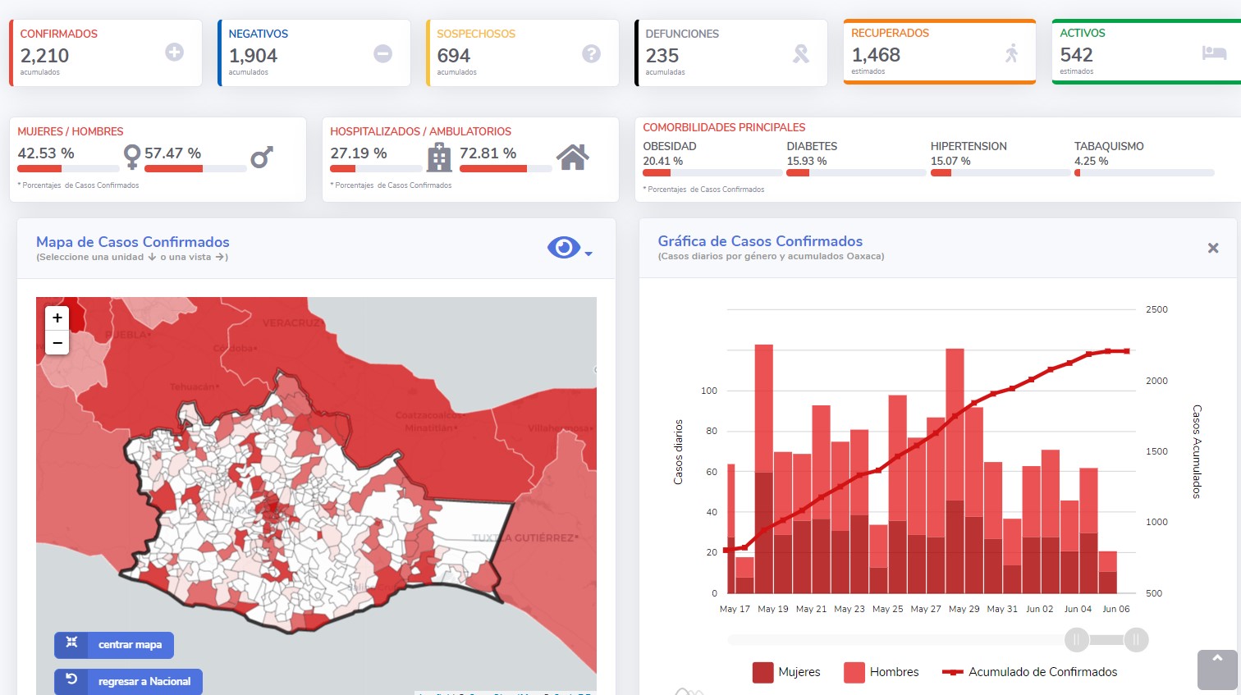
Task: Toggle the eye view selector on map
Action: [564, 247]
